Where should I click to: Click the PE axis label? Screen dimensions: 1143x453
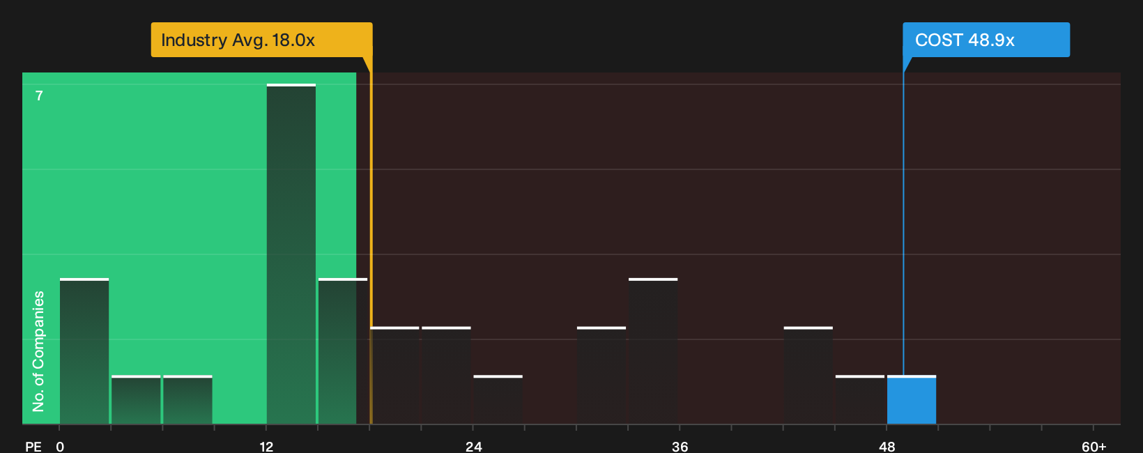tap(33, 446)
